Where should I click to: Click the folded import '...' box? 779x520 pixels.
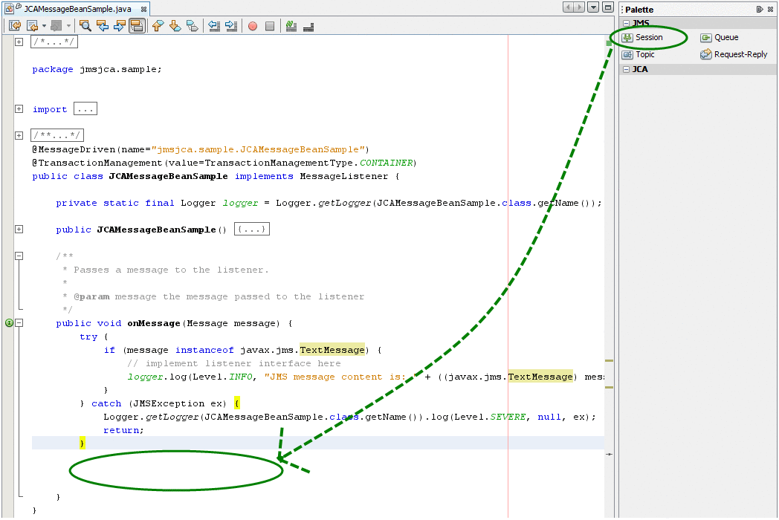(85, 108)
